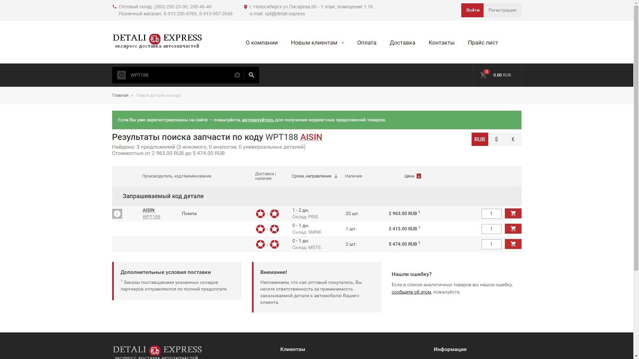Expand the Новым клиентам dropdown menu
This screenshot has height=359, width=639.
pos(318,43)
